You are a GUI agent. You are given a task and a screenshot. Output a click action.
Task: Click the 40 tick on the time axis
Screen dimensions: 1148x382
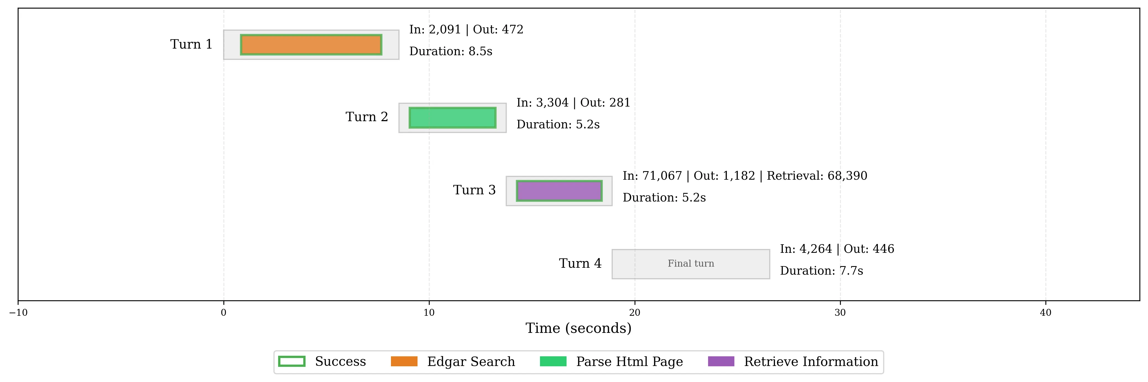(x=1045, y=313)
